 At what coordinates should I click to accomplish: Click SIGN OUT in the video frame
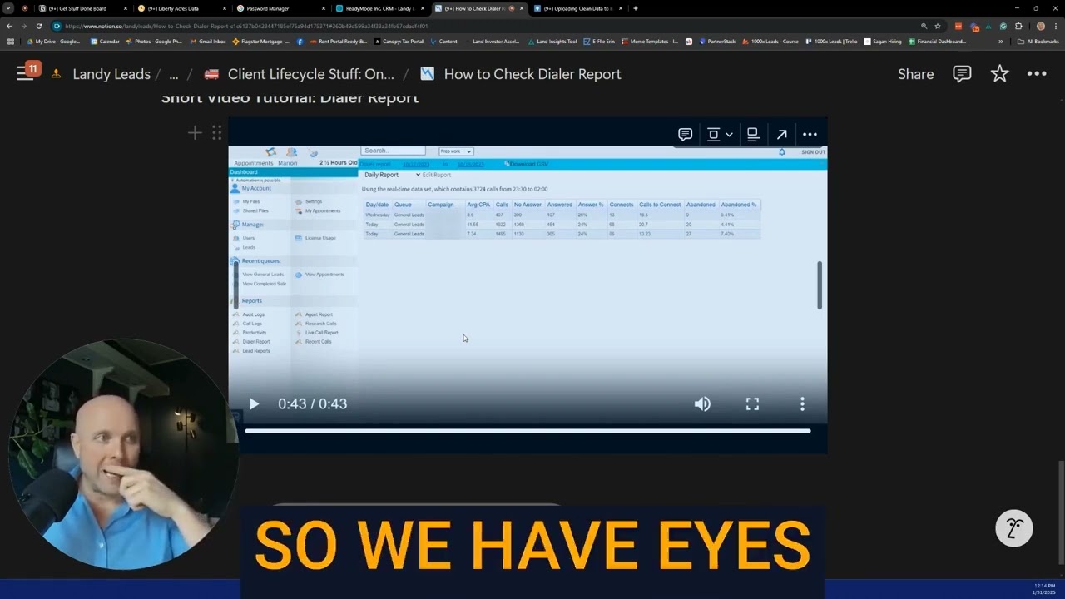(813, 152)
